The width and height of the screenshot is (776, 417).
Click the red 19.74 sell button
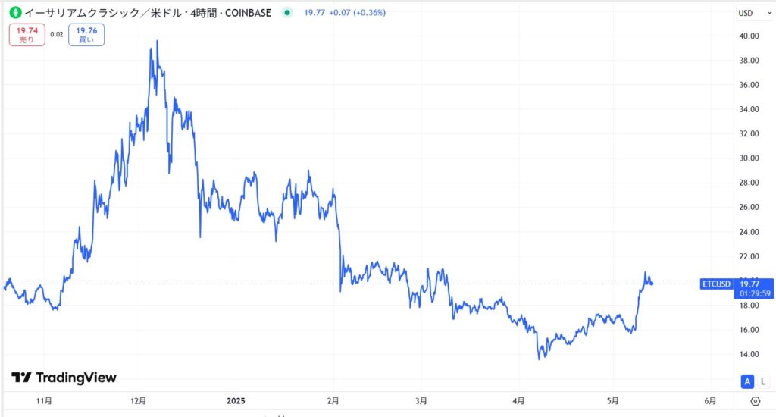[x=27, y=35]
